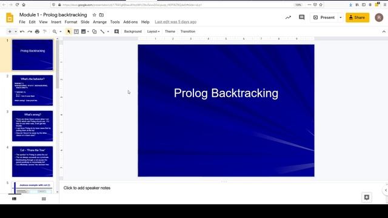The height and width of the screenshot is (218, 388).
Task: Click the slide title 'Prolog Backtracking'
Action: tap(226, 93)
